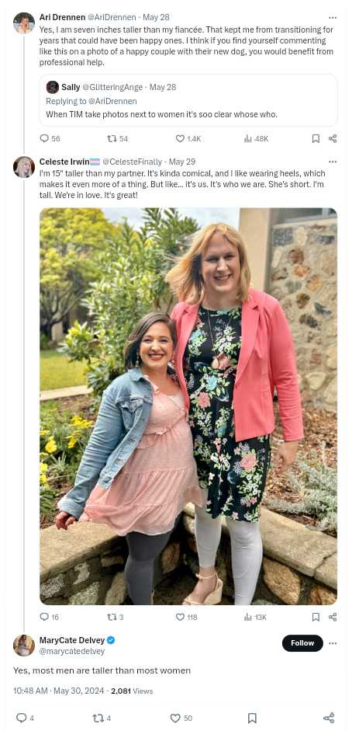Open the quoted tweet by Sally
This screenshot has height=731, width=359.
tap(188, 100)
